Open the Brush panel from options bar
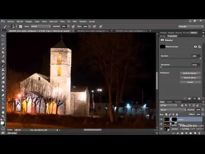The height and width of the screenshot is (154, 205). tap(20, 27)
